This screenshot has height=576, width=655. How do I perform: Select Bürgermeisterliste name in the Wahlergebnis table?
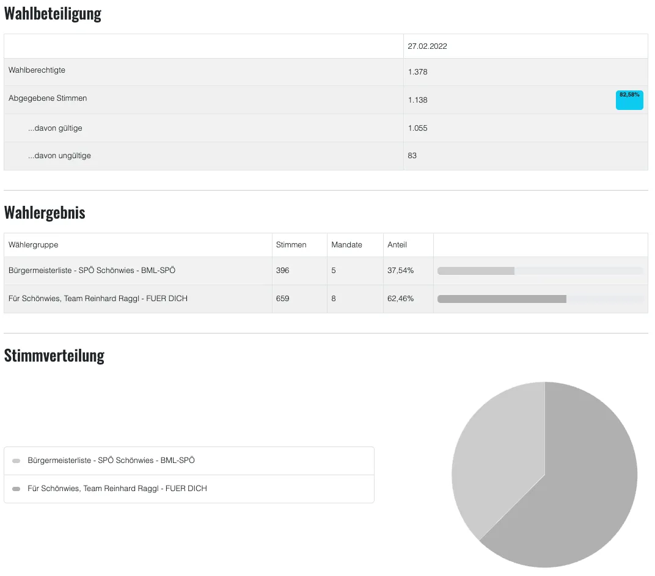pos(92,271)
